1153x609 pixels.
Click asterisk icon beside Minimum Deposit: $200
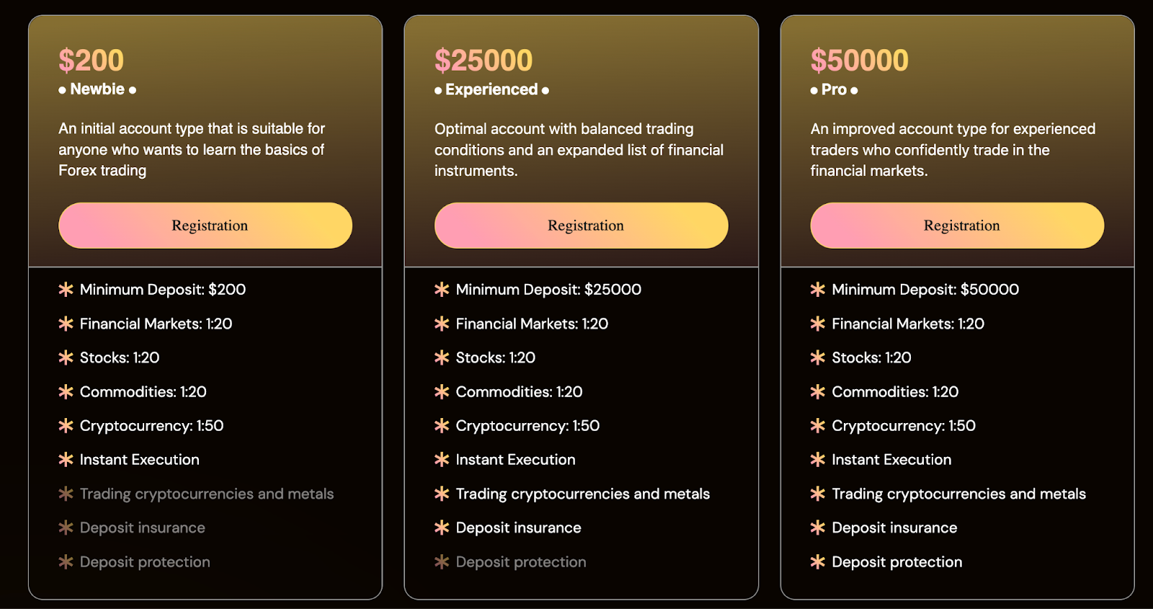click(x=66, y=290)
